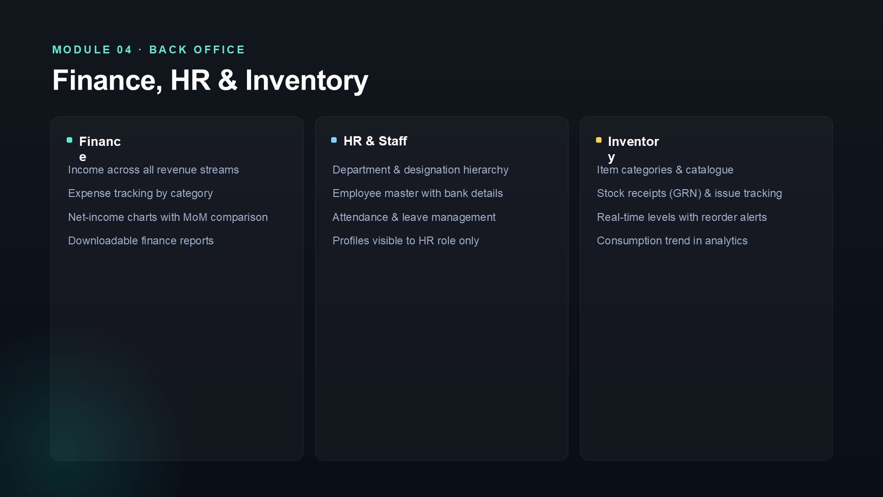Click the green Finance bullet marker
883x497 pixels.
point(69,140)
